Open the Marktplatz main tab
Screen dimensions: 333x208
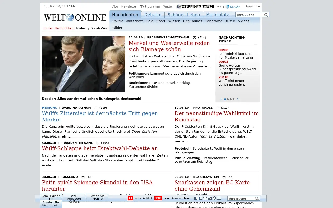[x=217, y=15]
